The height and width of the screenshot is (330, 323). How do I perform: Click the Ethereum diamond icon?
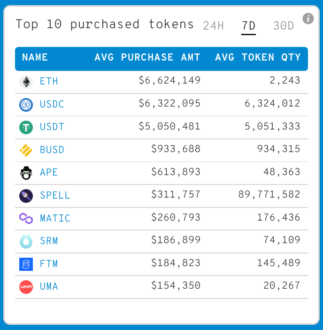(x=26, y=82)
